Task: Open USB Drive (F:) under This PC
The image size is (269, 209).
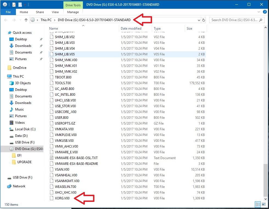Action: point(25,142)
